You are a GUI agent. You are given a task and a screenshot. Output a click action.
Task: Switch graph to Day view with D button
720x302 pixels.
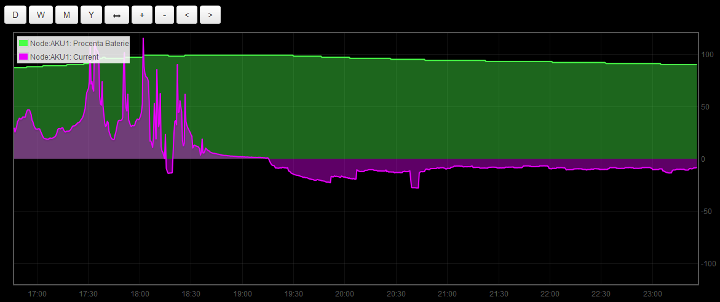pos(15,15)
